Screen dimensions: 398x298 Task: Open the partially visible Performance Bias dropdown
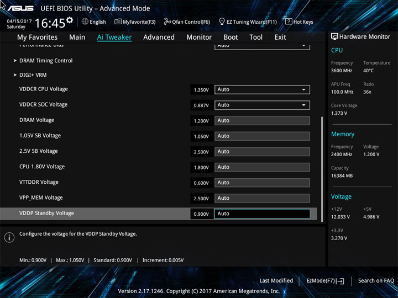[262, 46]
